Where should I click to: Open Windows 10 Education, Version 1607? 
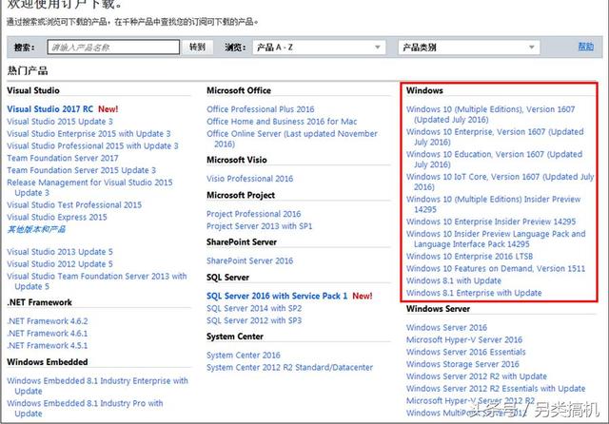494,160
